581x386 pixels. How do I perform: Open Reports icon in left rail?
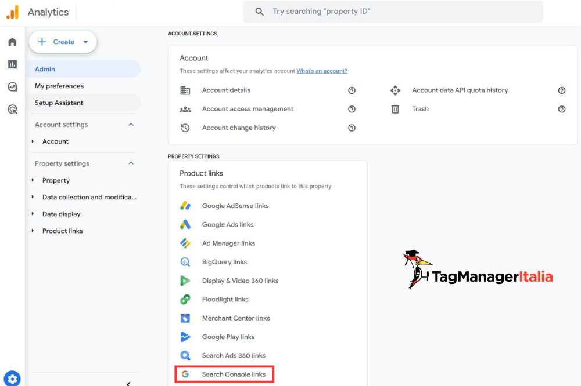[12, 64]
